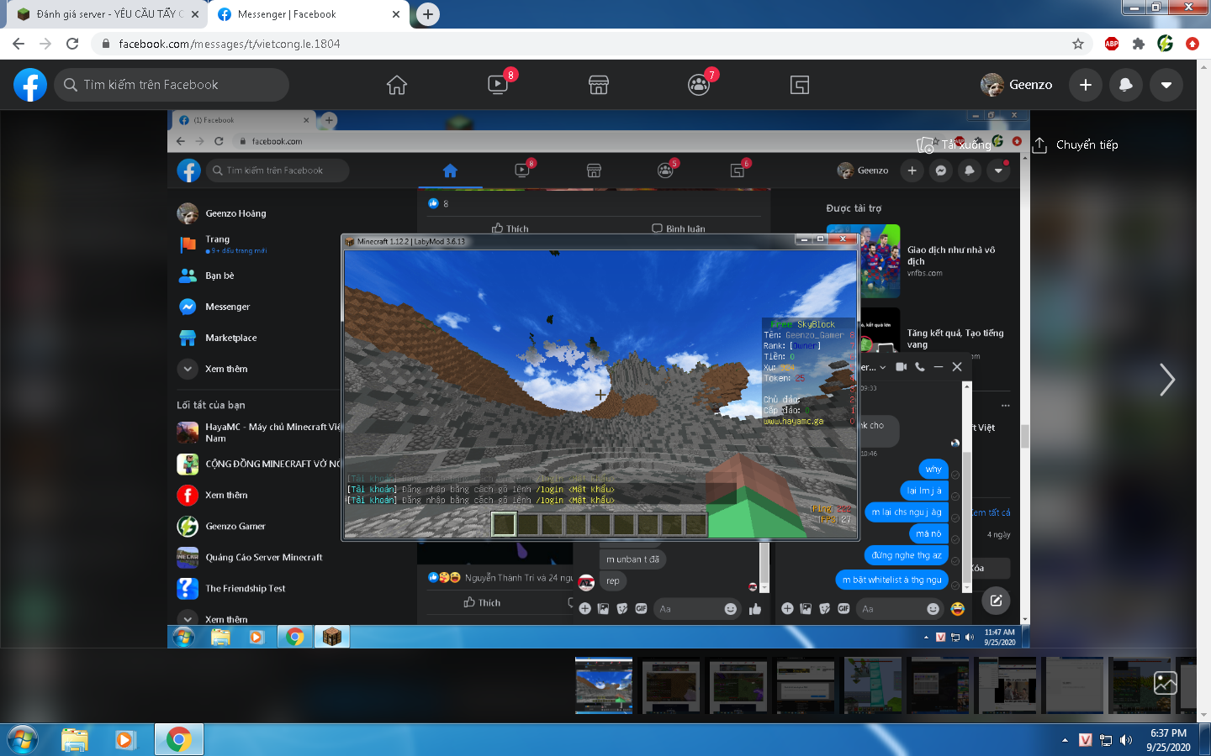Open the red V tray icon

(x=1086, y=740)
